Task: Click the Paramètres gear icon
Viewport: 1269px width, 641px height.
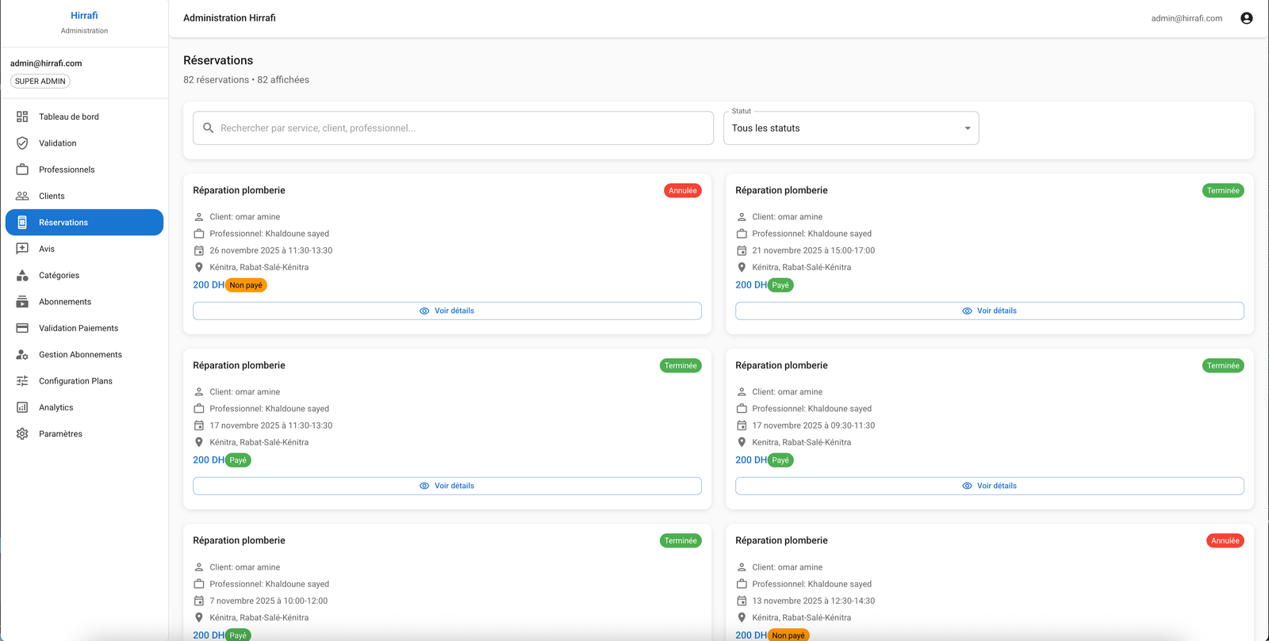Action: coord(22,434)
